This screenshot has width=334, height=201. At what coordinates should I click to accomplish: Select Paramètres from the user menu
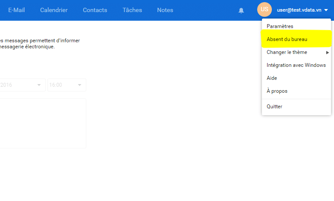pyautogui.click(x=280, y=26)
